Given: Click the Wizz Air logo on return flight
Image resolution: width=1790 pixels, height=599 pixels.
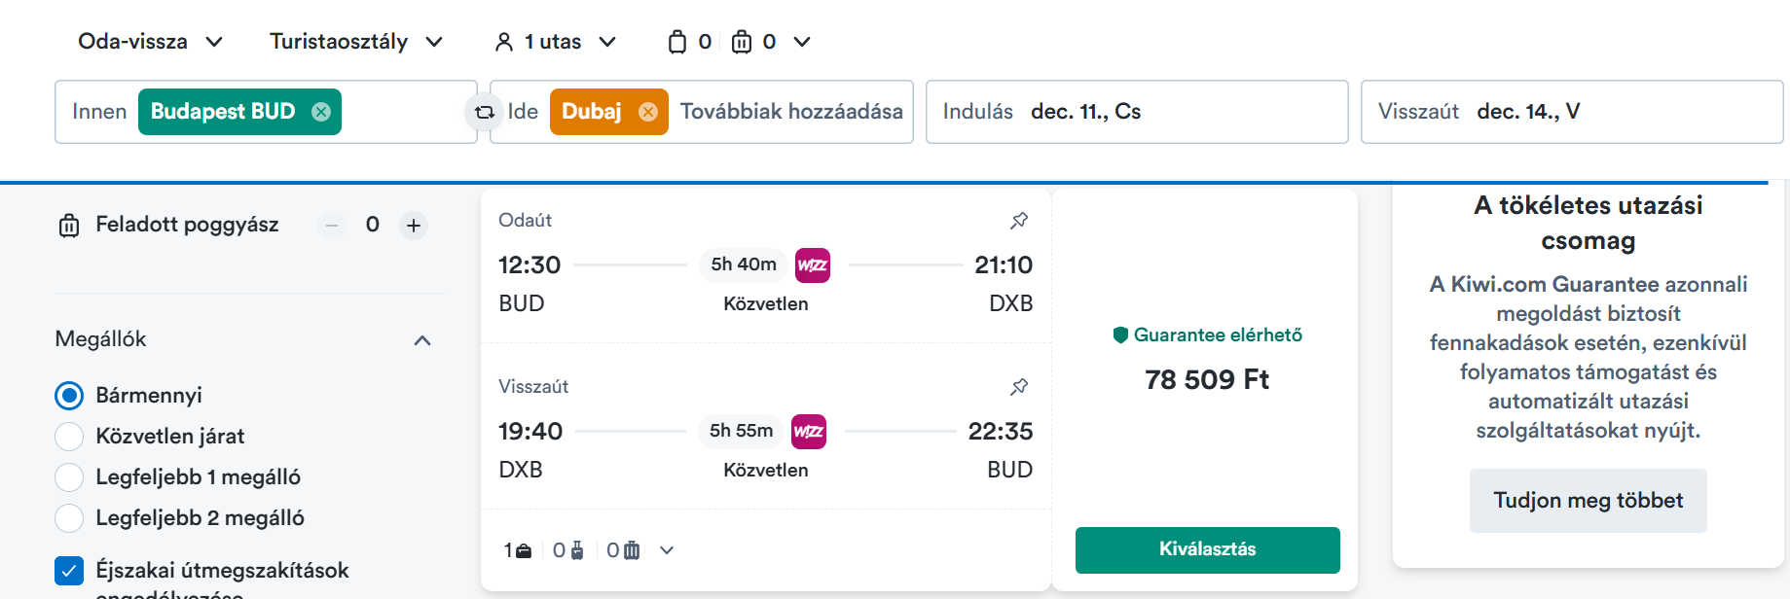Looking at the screenshot, I should click(809, 431).
